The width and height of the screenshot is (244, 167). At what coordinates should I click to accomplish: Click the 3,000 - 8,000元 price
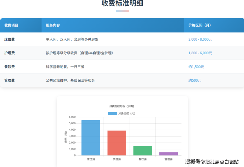[x=200, y=39]
